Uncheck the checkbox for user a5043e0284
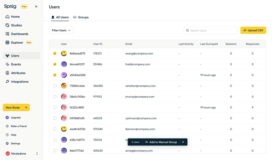Screen dimensions: 272x160 click(x=55, y=75)
